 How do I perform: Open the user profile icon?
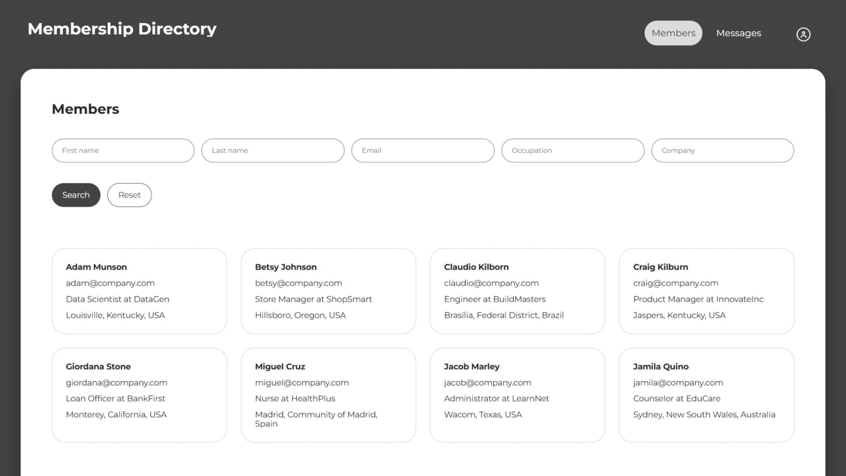(x=803, y=34)
